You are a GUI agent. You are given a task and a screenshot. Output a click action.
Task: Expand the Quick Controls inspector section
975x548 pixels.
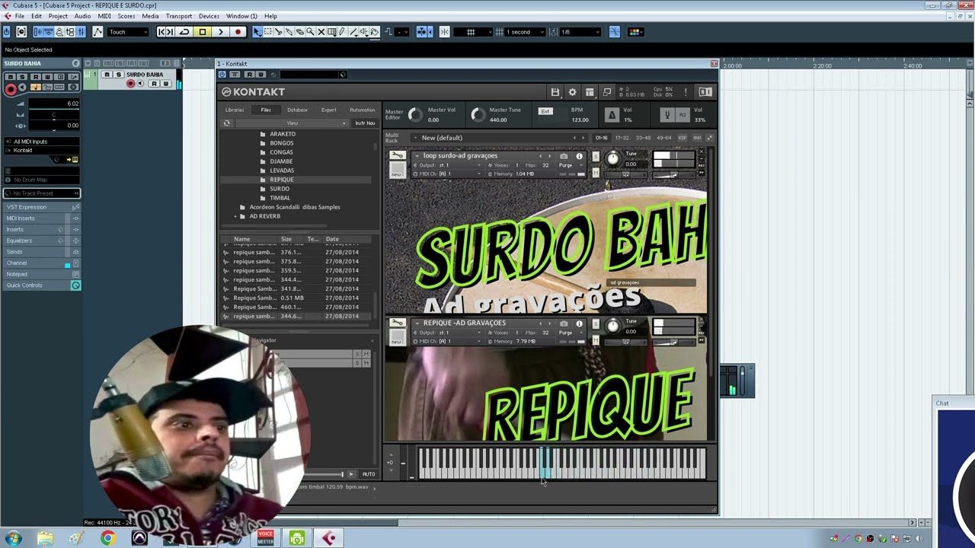tap(42, 285)
